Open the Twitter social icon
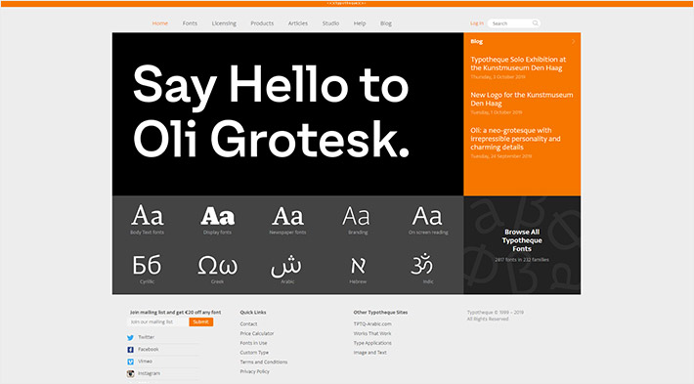The height and width of the screenshot is (384, 694). coord(130,337)
